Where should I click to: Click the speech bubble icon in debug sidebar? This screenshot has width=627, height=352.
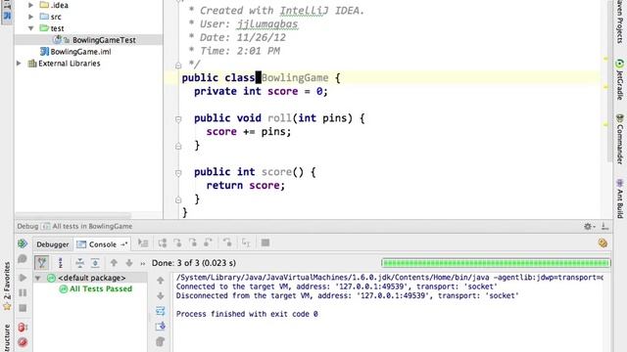pyautogui.click(x=23, y=259)
